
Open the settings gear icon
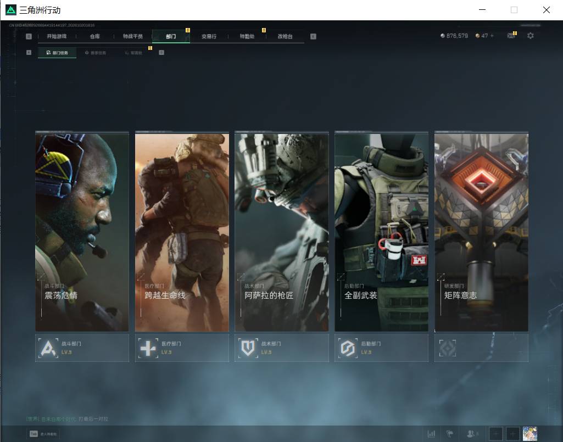point(531,36)
